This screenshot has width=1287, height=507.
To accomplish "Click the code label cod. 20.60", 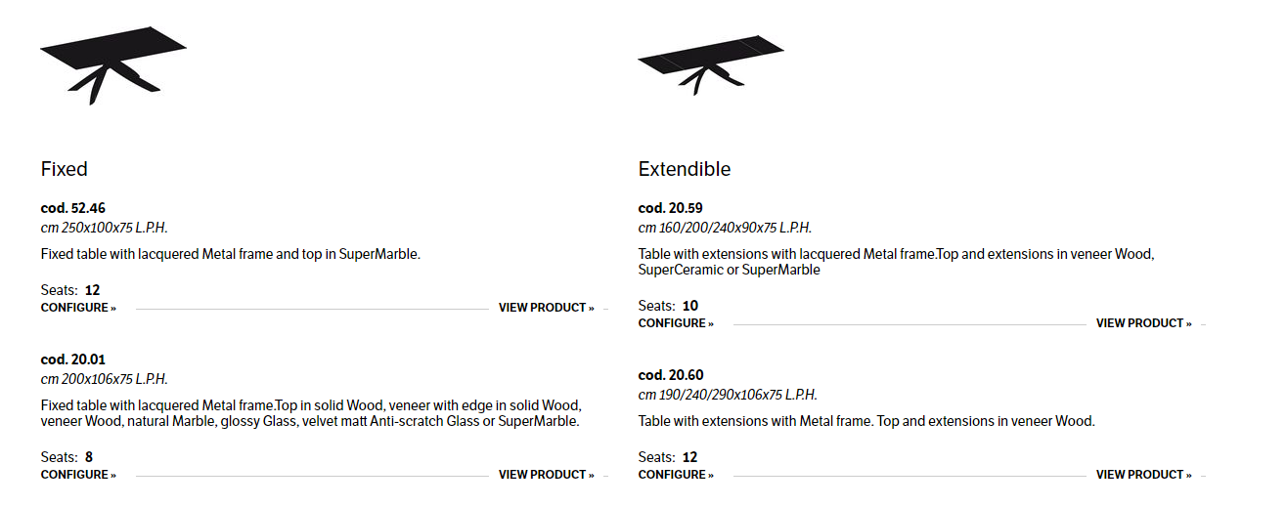I will coord(671,375).
